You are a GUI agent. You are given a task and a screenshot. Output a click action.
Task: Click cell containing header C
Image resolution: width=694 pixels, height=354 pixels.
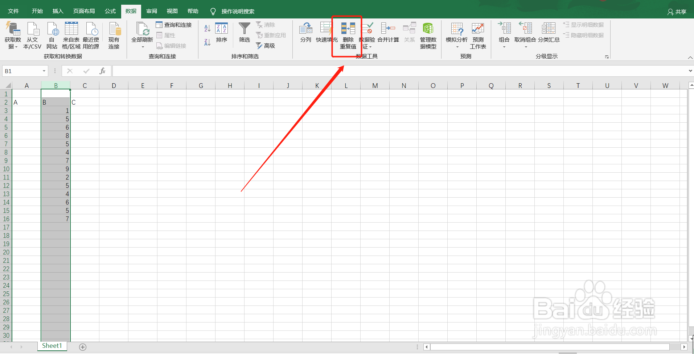(85, 102)
